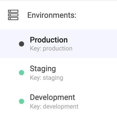Click the green status dot next to Staging
The height and width of the screenshot is (116, 117).
pos(22,73)
